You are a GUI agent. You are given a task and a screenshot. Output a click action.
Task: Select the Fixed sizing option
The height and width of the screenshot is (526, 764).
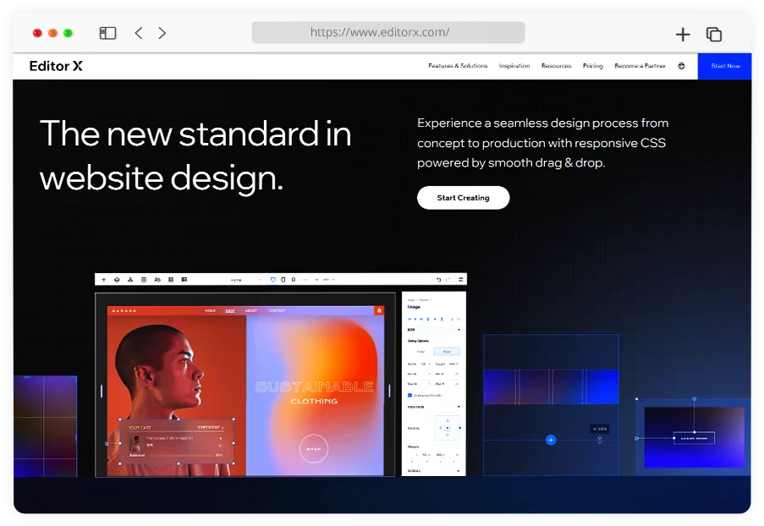(x=420, y=351)
